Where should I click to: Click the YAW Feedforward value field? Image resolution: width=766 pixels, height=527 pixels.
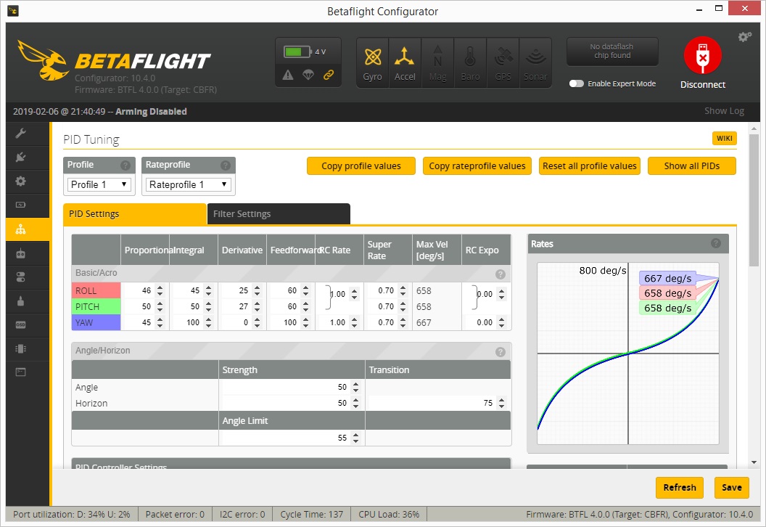[x=291, y=322]
